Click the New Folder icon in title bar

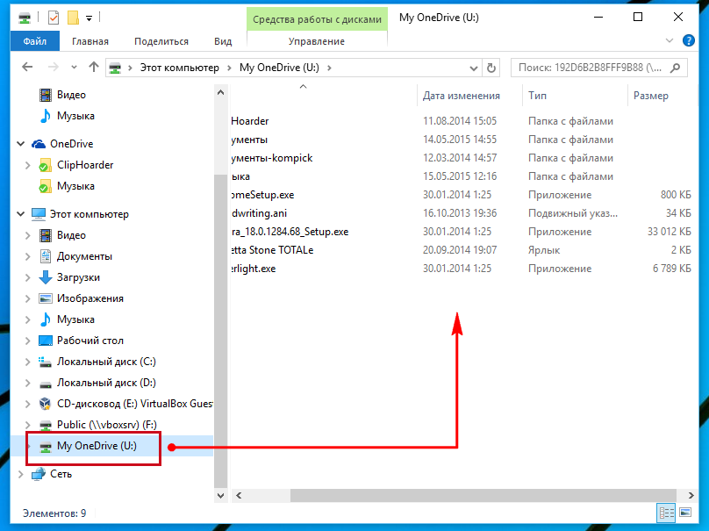(74, 17)
